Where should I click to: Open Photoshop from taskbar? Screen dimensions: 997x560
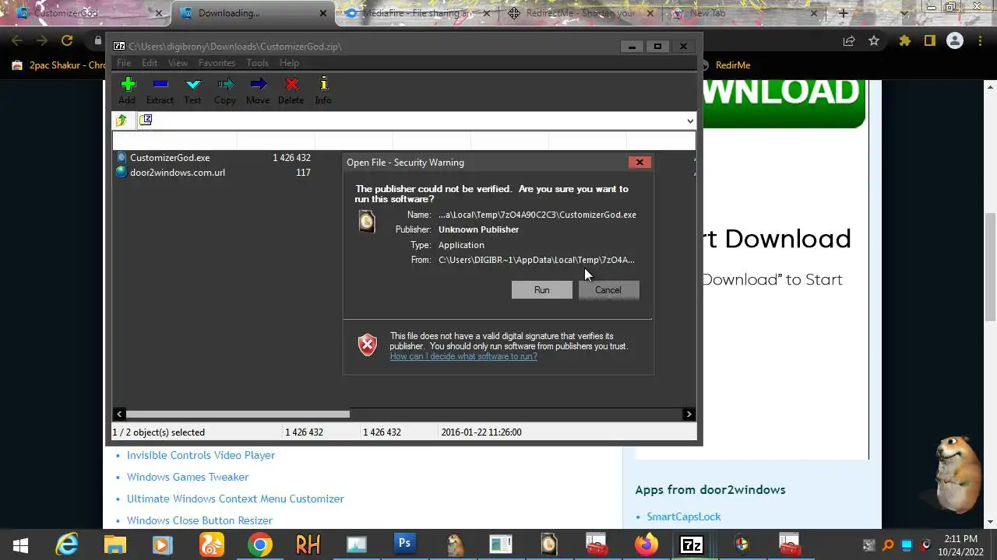[x=404, y=545]
